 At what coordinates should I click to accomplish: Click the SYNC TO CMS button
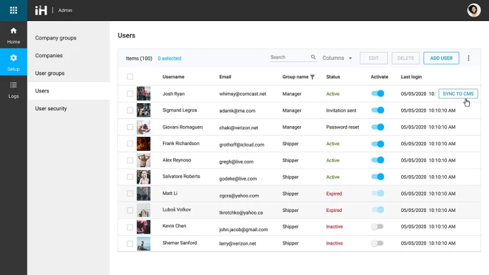pos(458,94)
